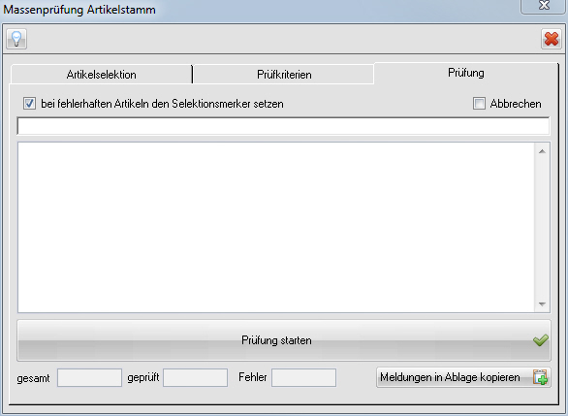The image size is (568, 416).
Task: Click the Fehler count field
Action: tap(303, 377)
